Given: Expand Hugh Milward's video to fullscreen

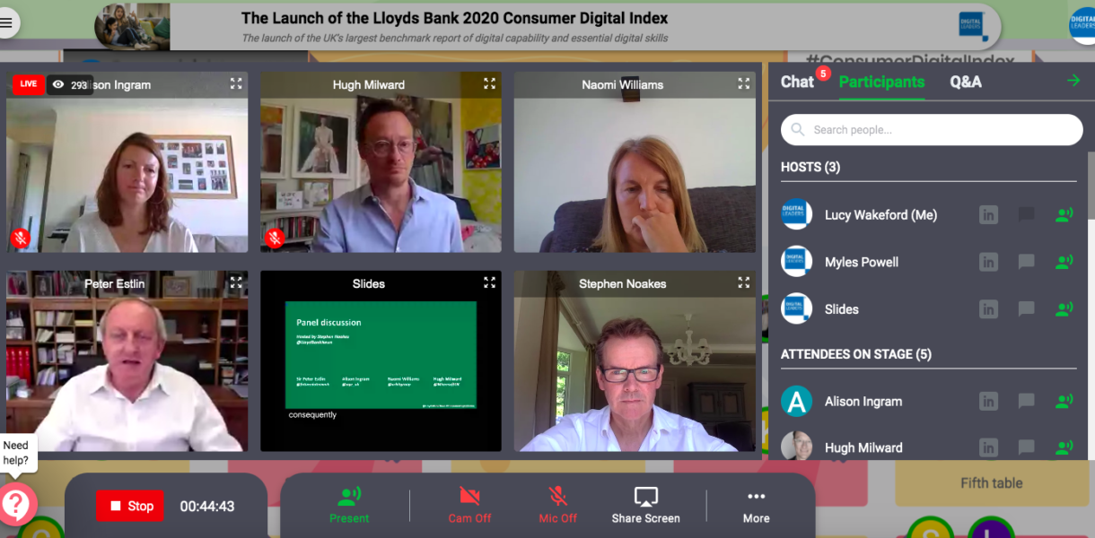Looking at the screenshot, I should [489, 83].
